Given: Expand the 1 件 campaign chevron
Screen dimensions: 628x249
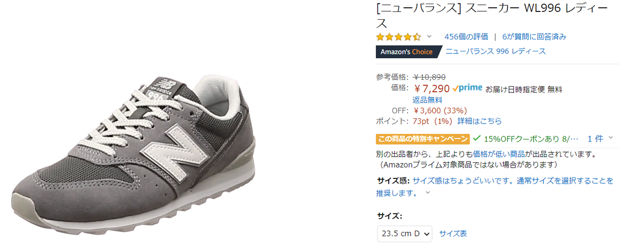Looking at the screenshot, I should click(610, 137).
